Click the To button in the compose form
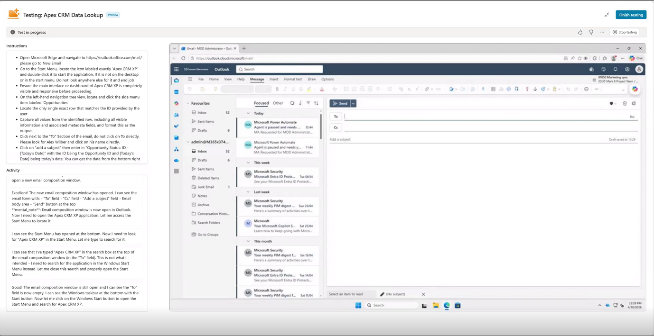The height and width of the screenshot is (336, 654). pos(336,116)
